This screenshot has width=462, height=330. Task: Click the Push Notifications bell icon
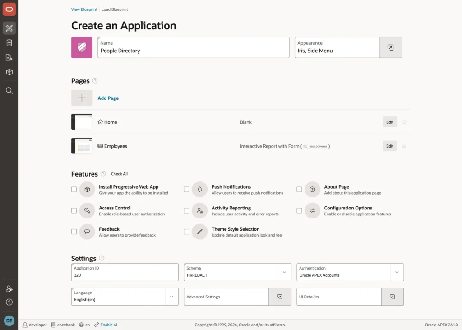point(200,189)
